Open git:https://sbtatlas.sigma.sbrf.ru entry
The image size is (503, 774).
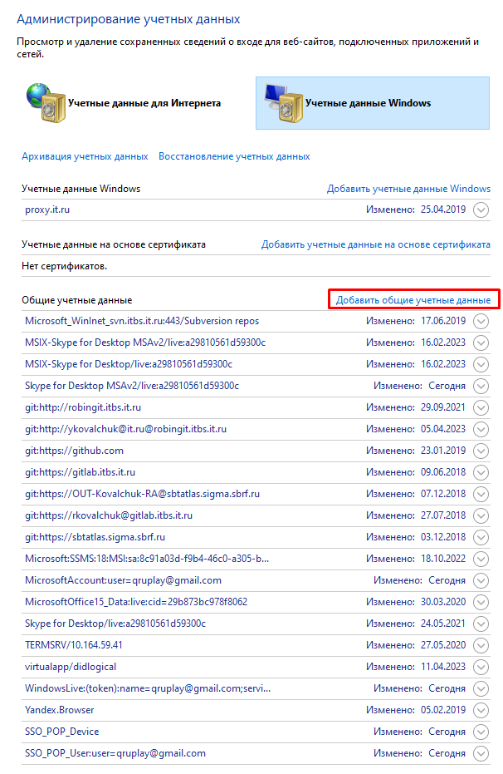click(x=95, y=538)
